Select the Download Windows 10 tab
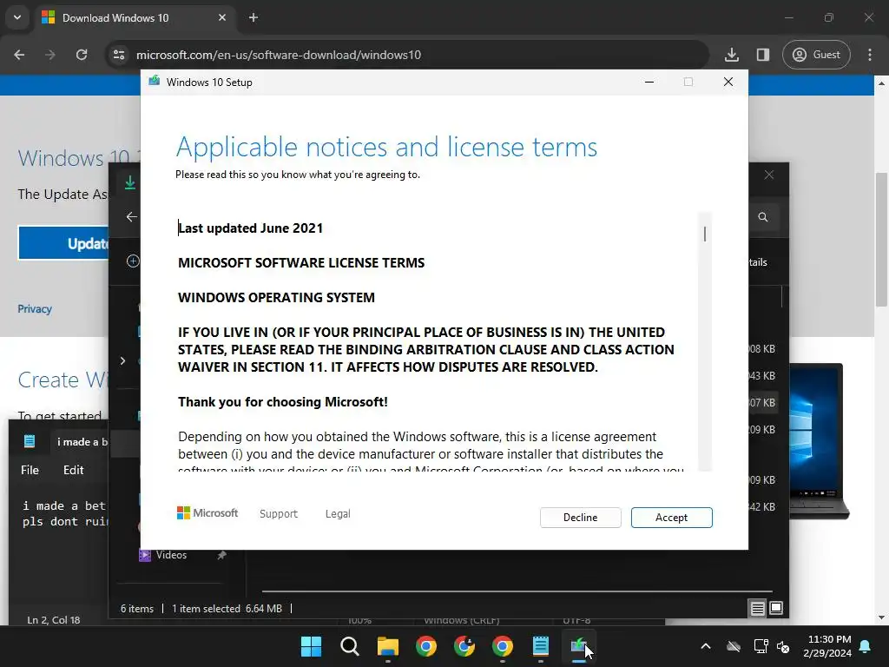The image size is (889, 667). click(x=135, y=17)
